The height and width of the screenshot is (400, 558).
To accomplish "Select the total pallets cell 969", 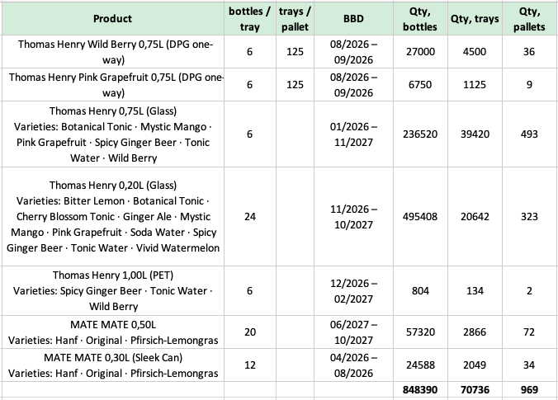I will coord(529,389).
